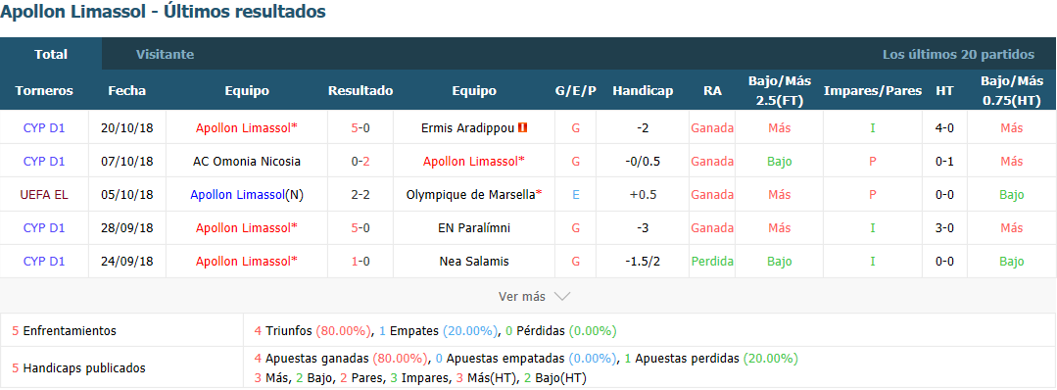The width and height of the screenshot is (1057, 390).
Task: Select the Total tab
Action: coord(51,55)
